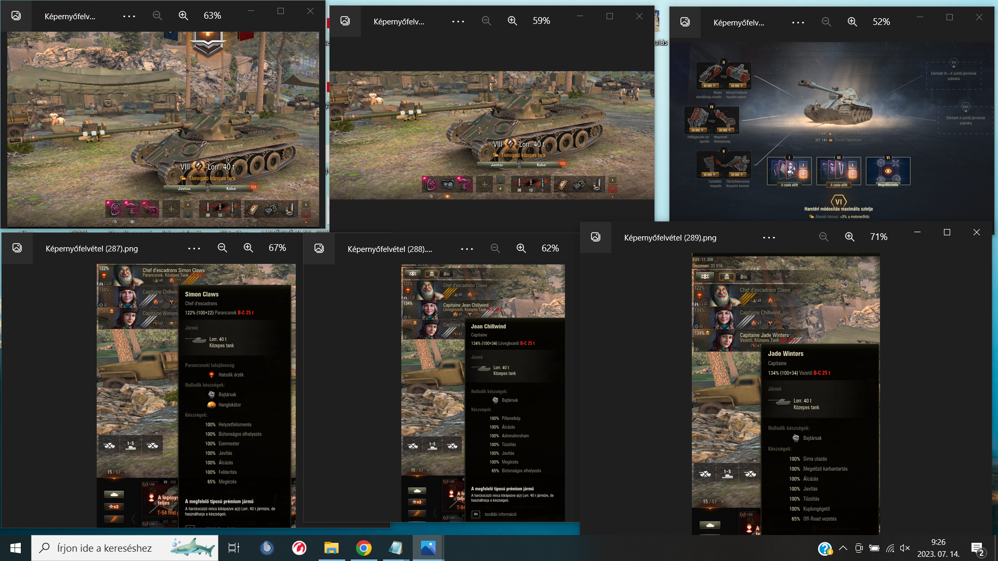Screen dimensions: 998x561
Task: Click the taskbar search box 'Írjon ide a kereséshez'
Action: coord(125,548)
